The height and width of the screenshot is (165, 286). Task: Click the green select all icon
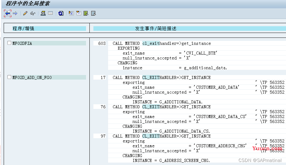[86, 13]
